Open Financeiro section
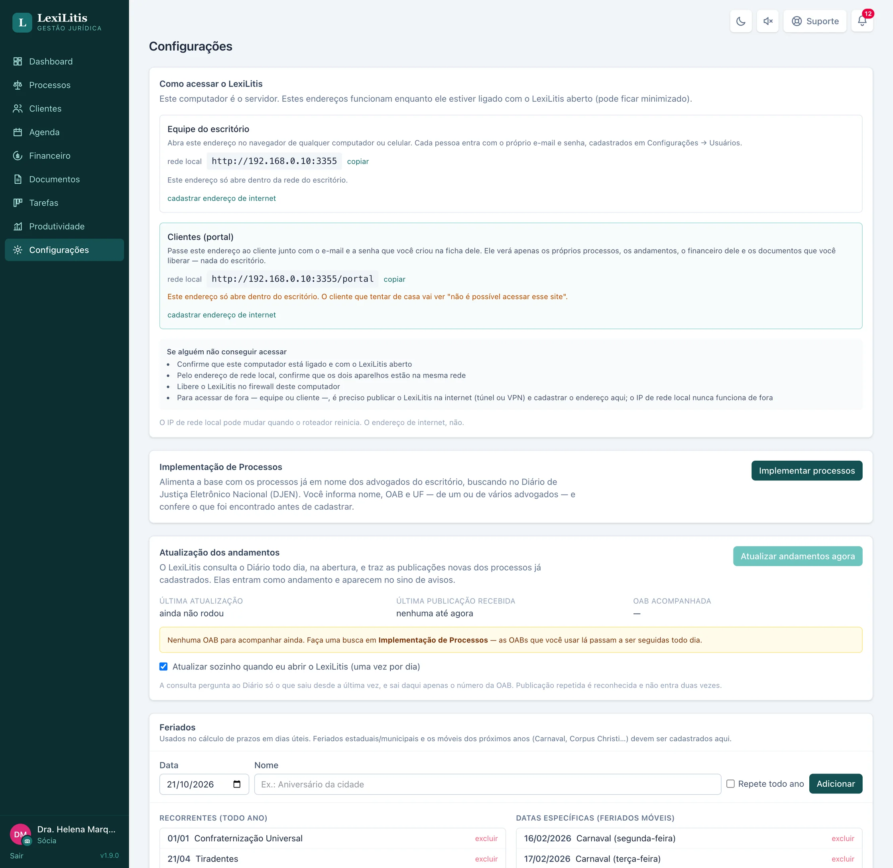The width and height of the screenshot is (893, 868). click(64, 156)
